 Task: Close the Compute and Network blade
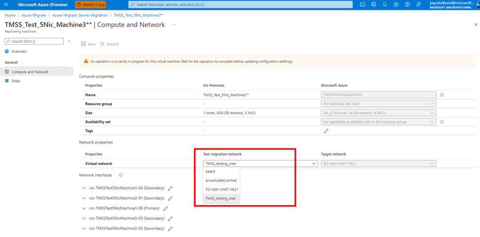coord(475,25)
